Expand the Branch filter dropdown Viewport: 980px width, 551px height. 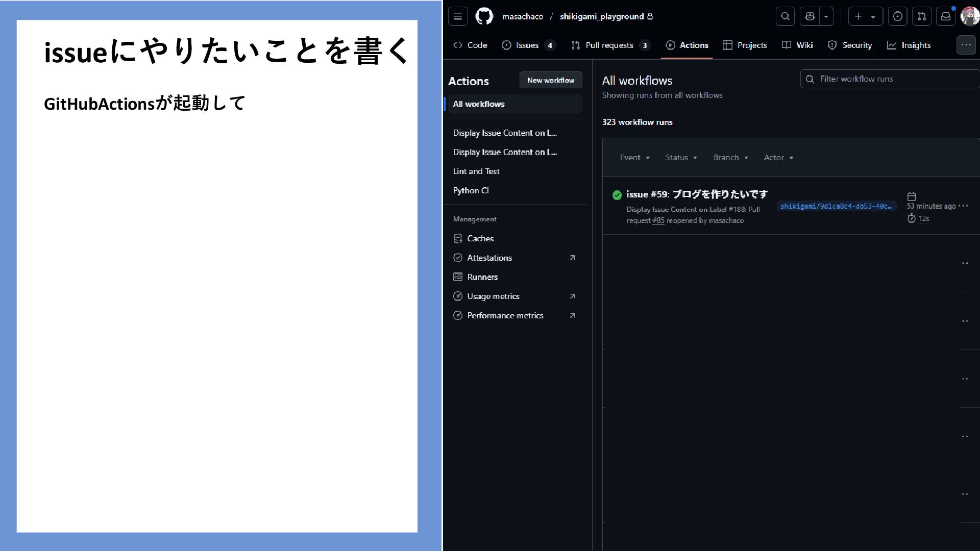tap(731, 158)
